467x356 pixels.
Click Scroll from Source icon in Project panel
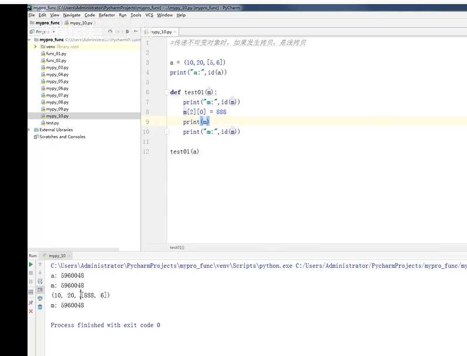pos(110,32)
